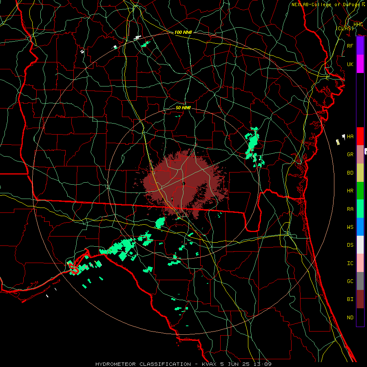
Task: Click the HA legend label
Action: pos(350,137)
